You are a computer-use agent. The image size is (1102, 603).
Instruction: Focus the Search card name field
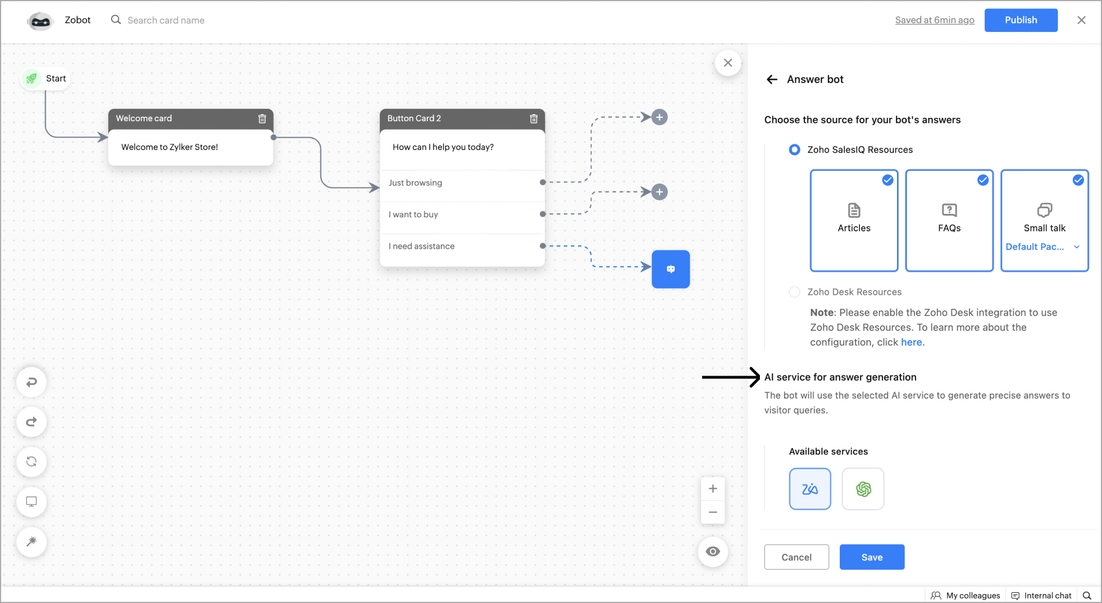pos(166,20)
